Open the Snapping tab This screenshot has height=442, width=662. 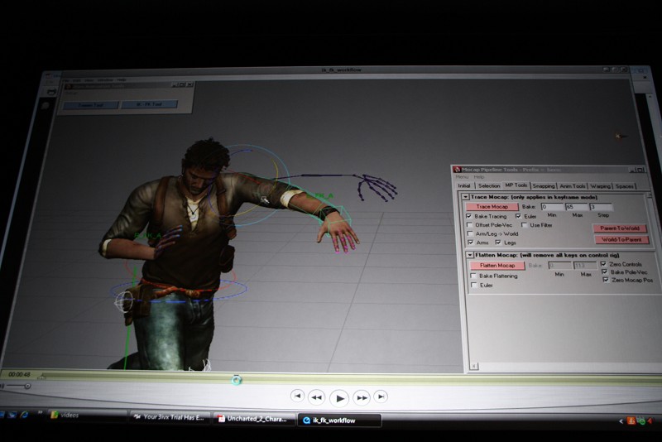coord(544,185)
